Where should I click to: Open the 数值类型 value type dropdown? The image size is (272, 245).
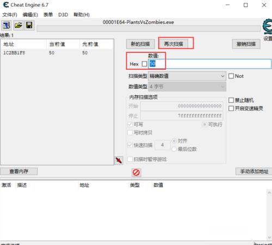click(x=187, y=87)
